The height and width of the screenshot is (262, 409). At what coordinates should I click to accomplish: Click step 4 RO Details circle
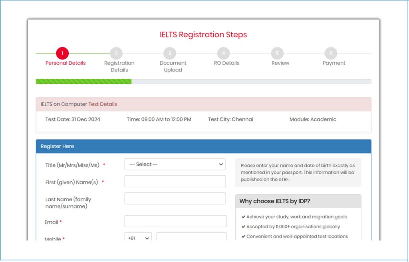224,53
